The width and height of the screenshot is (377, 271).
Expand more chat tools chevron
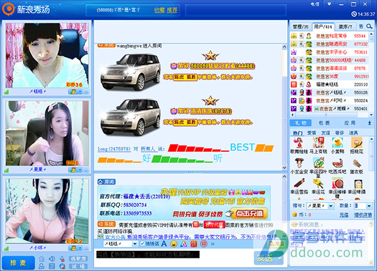(212, 244)
